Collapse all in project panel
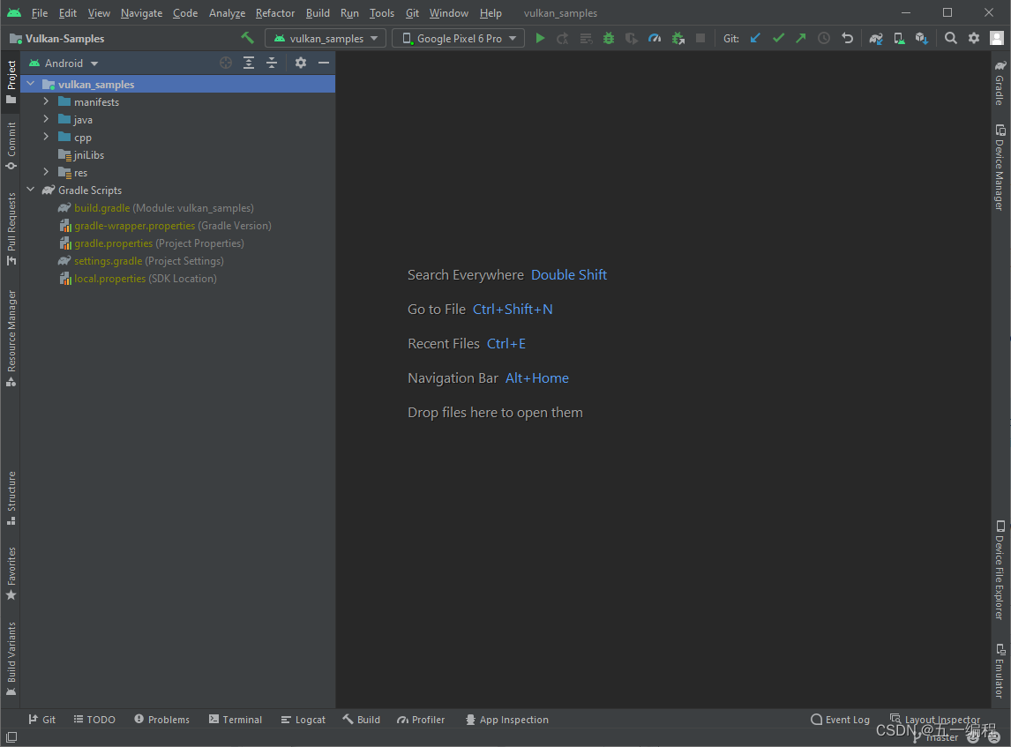This screenshot has height=747, width=1011. click(x=272, y=63)
